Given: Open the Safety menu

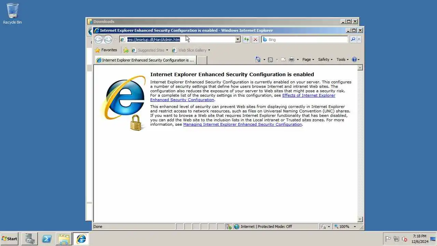Looking at the screenshot, I should point(325,59).
